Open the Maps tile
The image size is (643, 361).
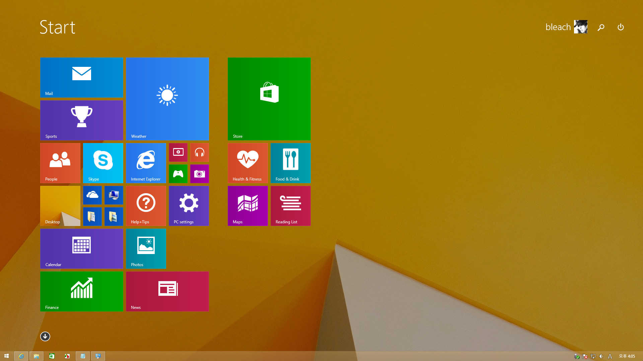248,206
